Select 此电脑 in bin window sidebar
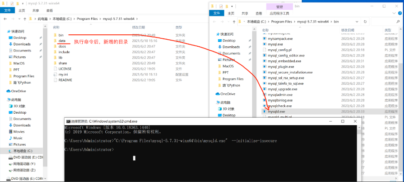Image resolution: width=404 pixels, height=182 pixels. (x=225, y=102)
